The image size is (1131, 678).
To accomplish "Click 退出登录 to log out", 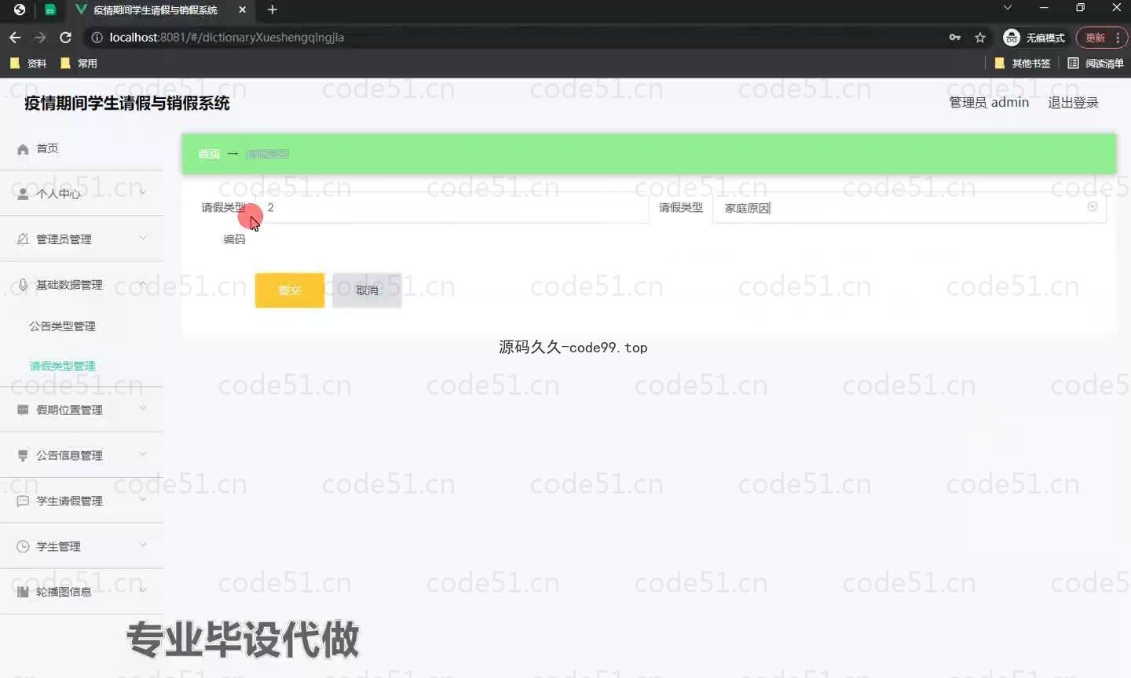I will (1073, 103).
